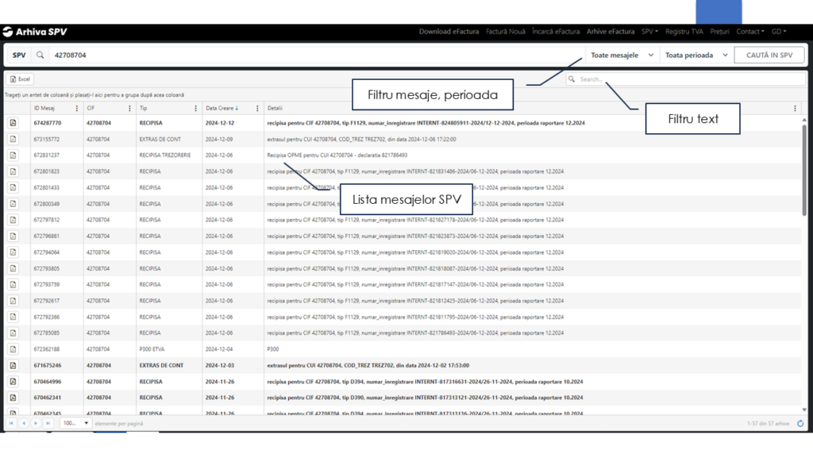The width and height of the screenshot is (813, 457).
Task: Open the document icon for message 674287770
Action: (13, 123)
